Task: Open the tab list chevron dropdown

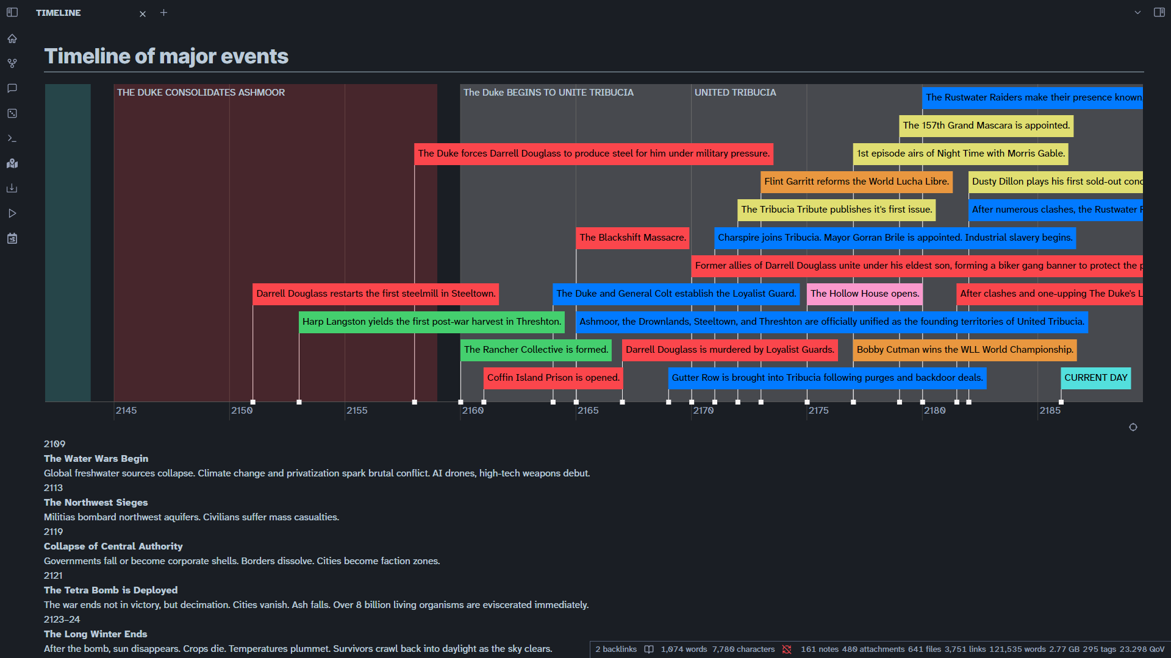Action: (1137, 12)
